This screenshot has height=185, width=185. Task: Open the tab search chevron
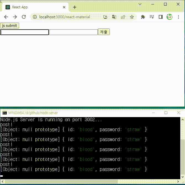(x=140, y=4)
